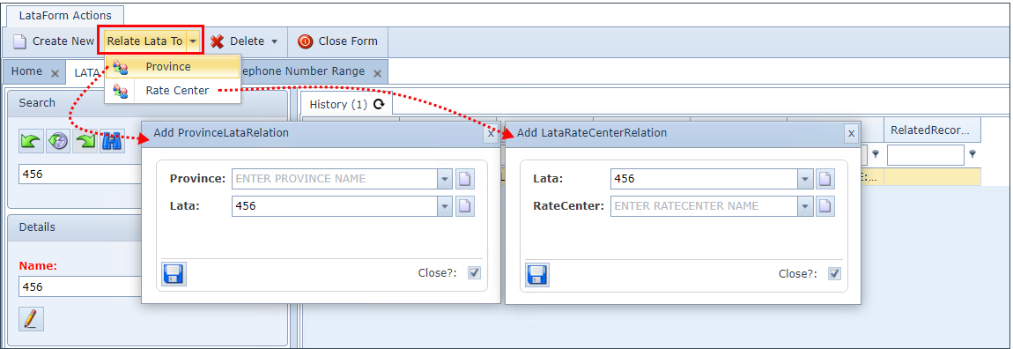Switch to the LataForm Actions ribbon tab

[x=64, y=15]
